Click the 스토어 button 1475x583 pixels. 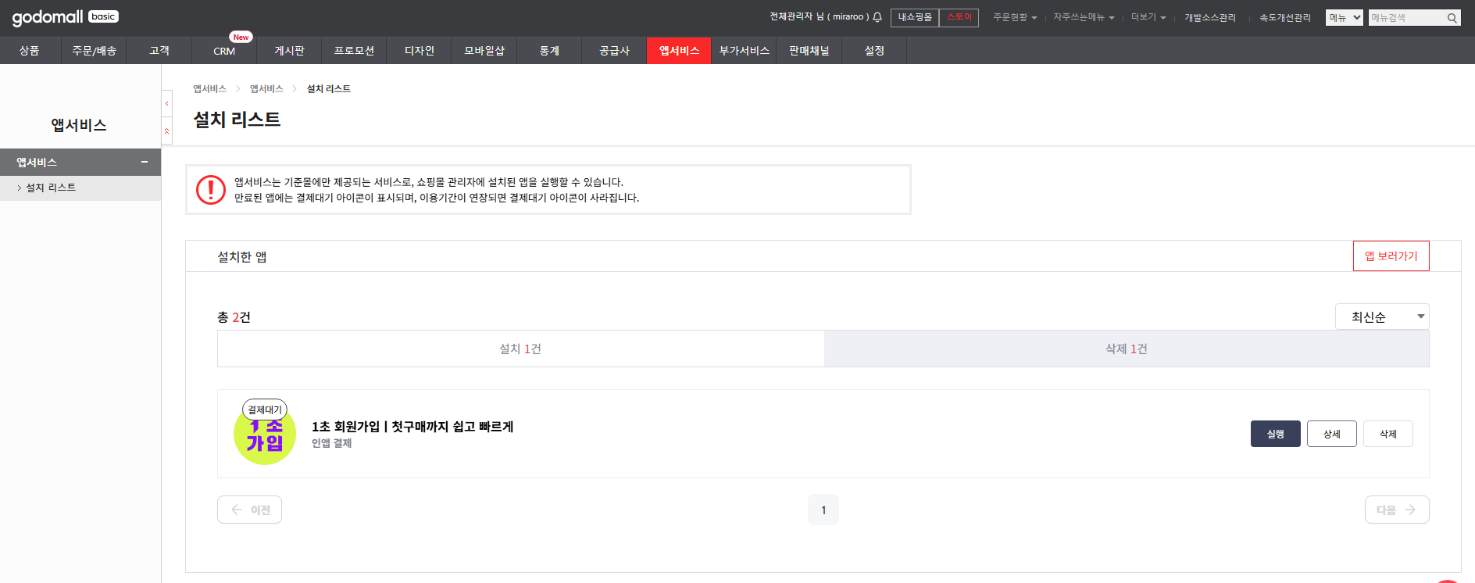959,17
